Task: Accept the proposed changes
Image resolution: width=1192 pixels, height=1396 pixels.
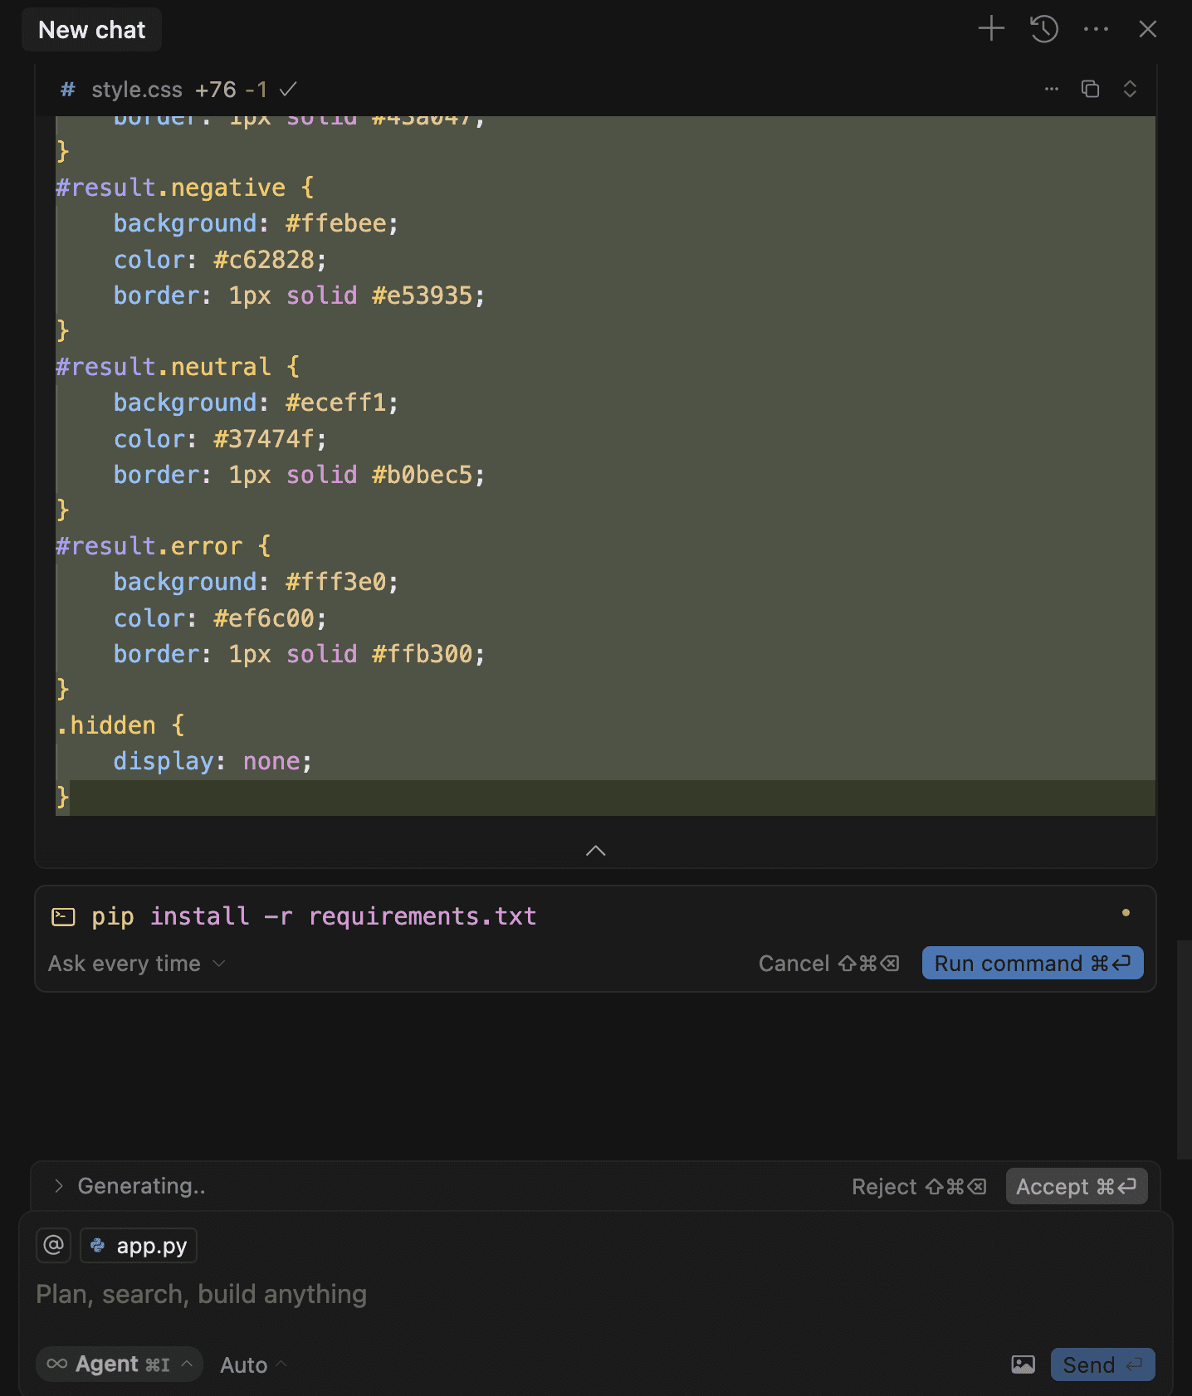Action: click(x=1076, y=1187)
